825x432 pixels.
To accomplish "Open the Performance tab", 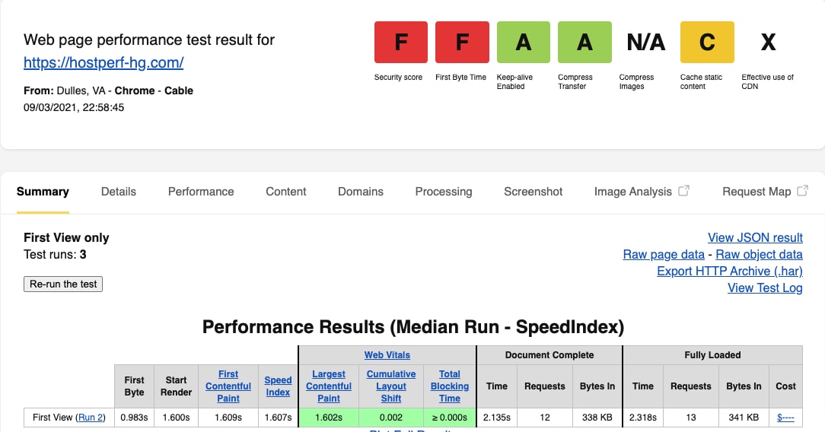I will click(x=201, y=192).
